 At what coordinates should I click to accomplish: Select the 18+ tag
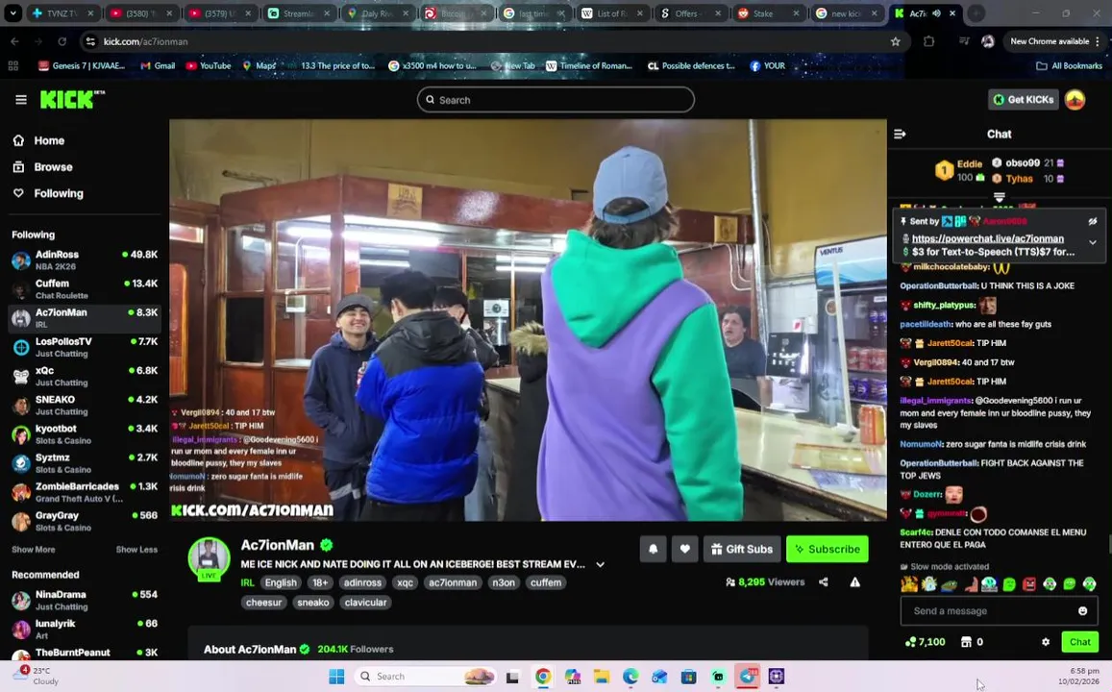click(x=320, y=582)
